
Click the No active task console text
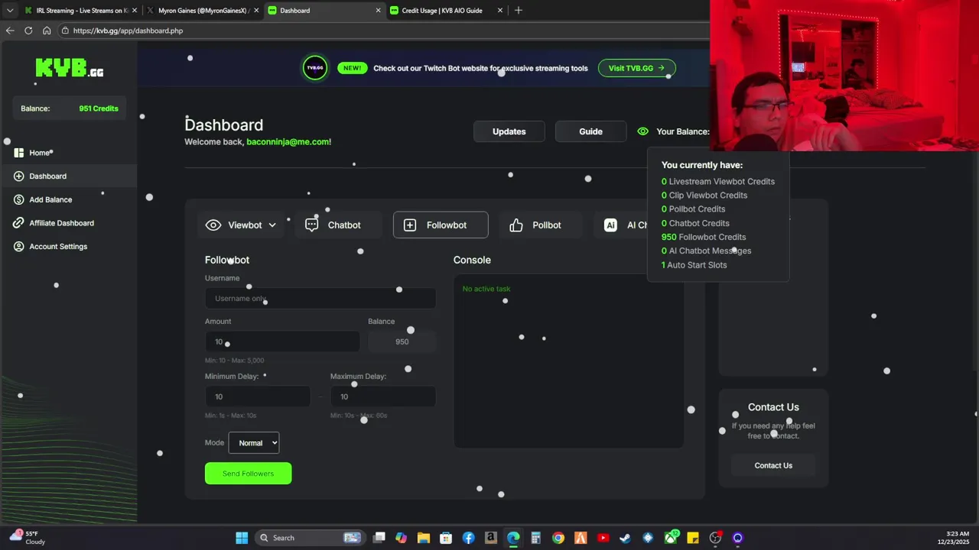click(486, 289)
